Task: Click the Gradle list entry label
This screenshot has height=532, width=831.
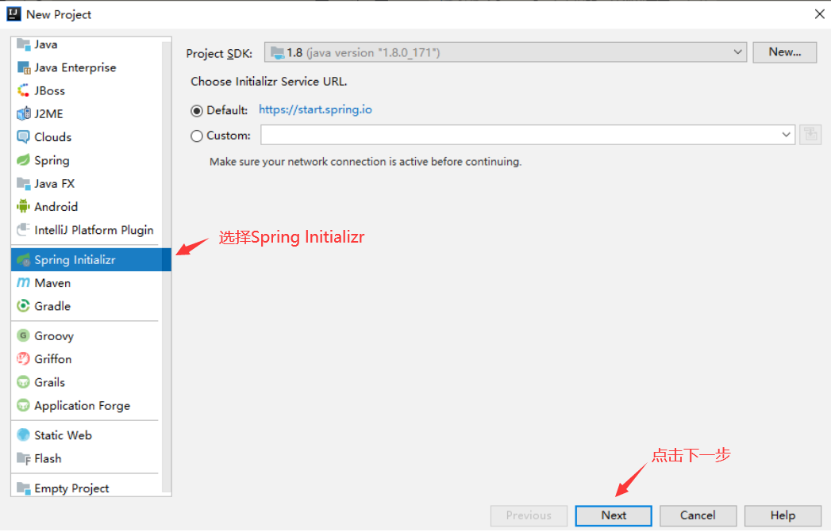Action: click(52, 307)
